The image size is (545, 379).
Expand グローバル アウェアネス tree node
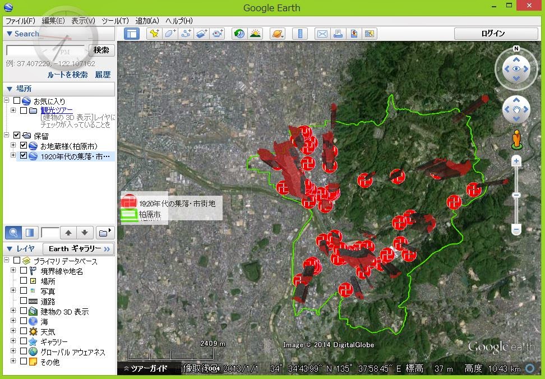13,351
